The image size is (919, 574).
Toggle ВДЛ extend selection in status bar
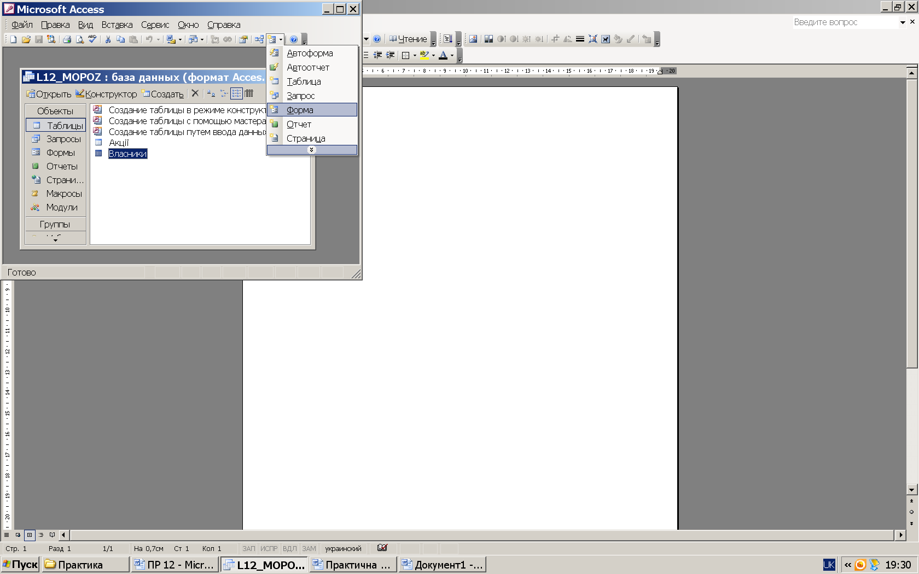coord(289,548)
